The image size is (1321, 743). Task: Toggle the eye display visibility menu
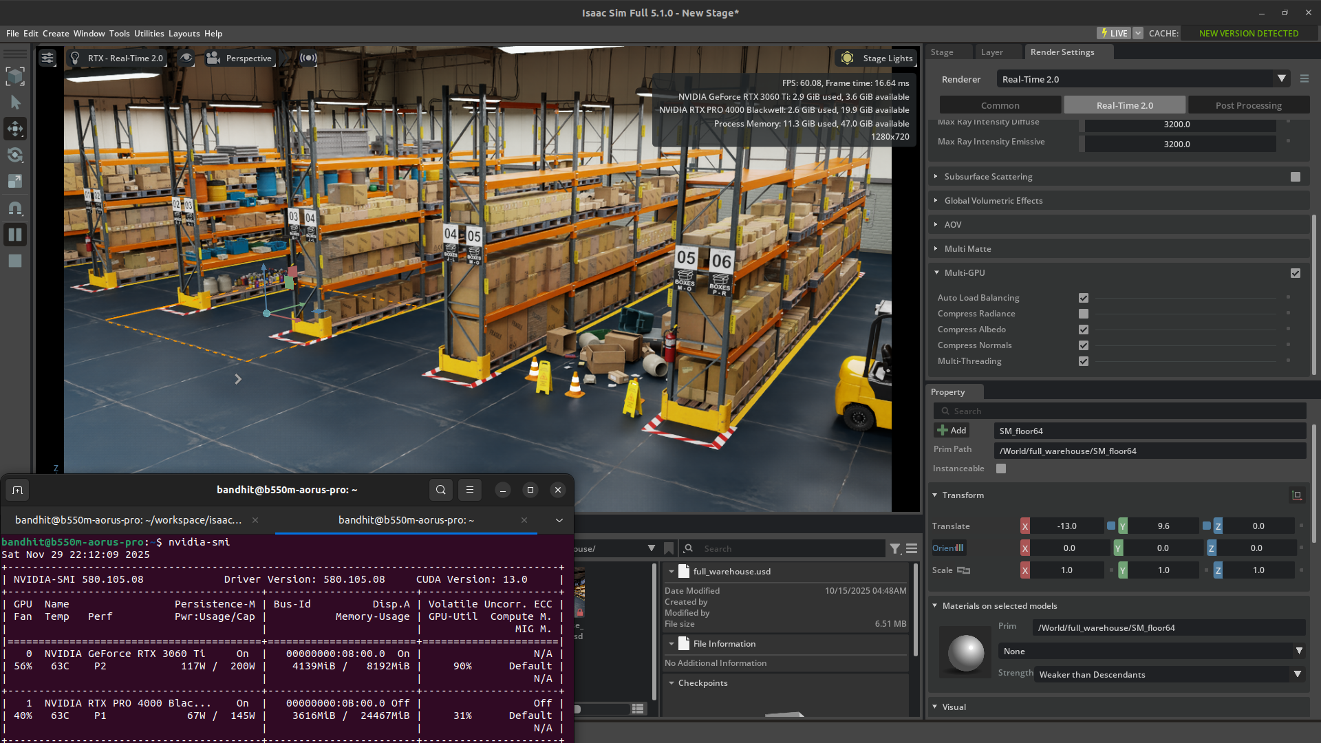(x=186, y=58)
